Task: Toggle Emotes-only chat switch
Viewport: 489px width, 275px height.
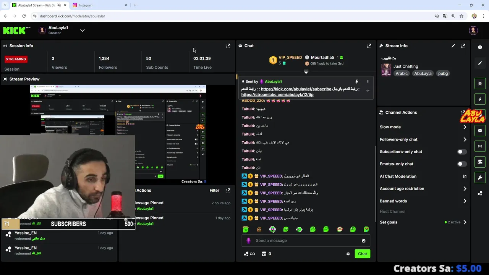Action: pyautogui.click(x=462, y=164)
